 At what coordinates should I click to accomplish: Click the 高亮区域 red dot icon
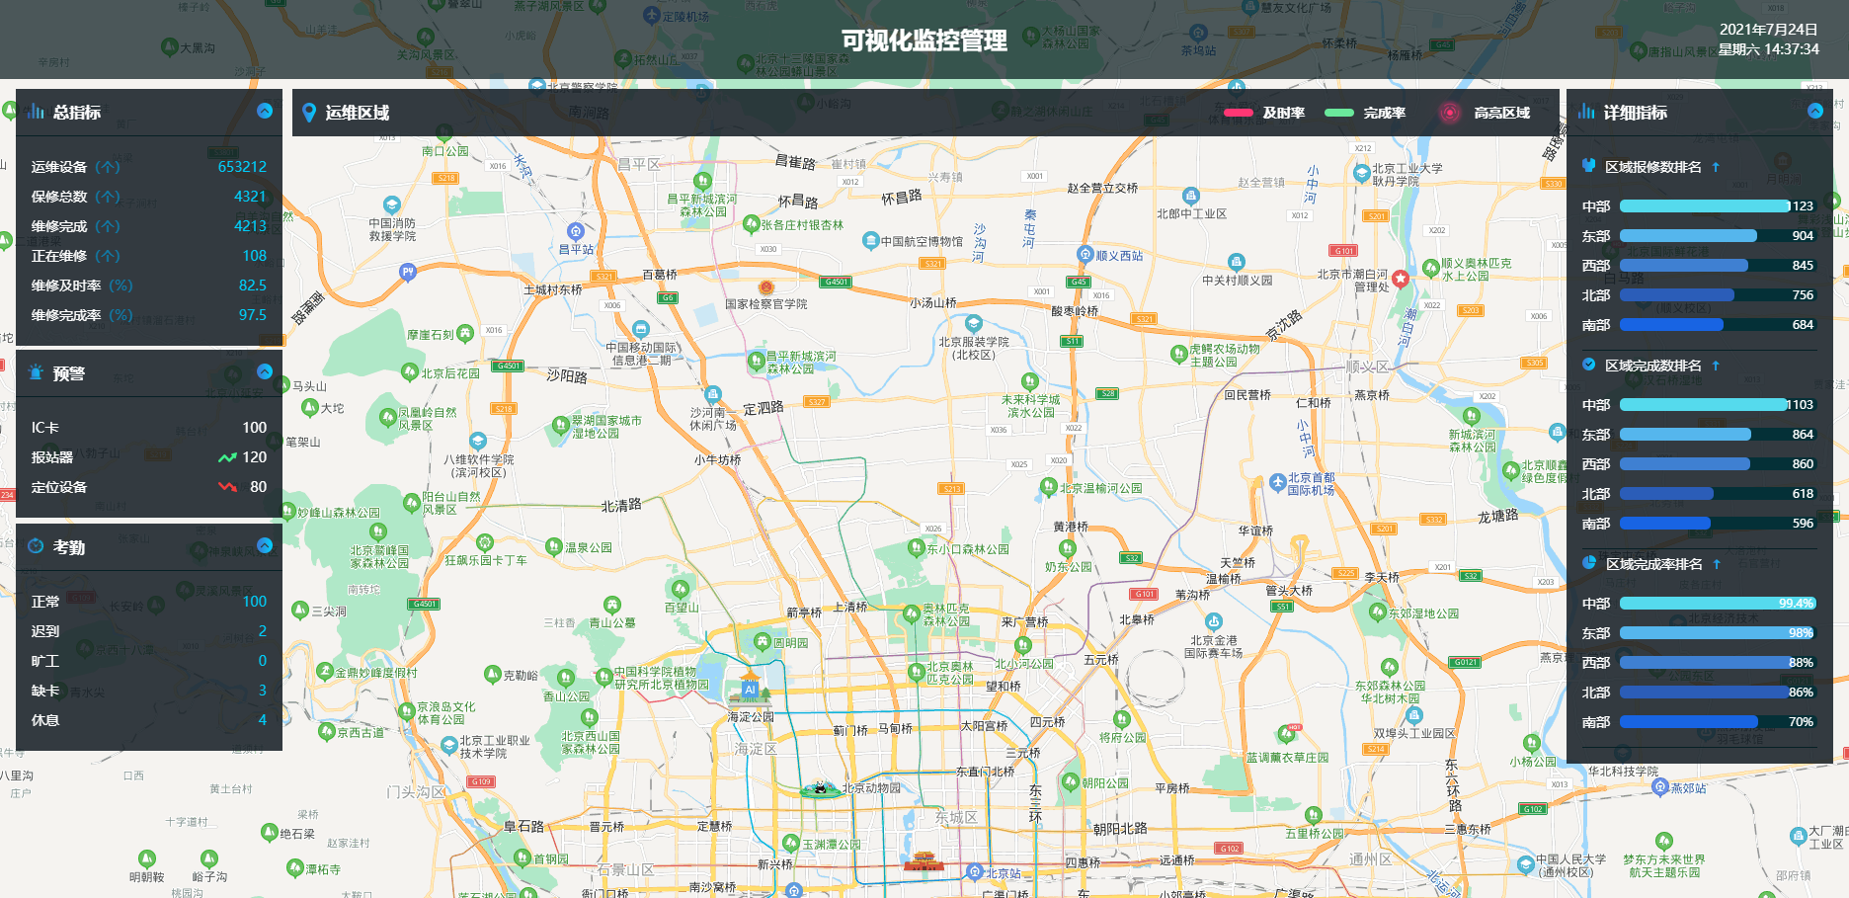click(x=1449, y=113)
